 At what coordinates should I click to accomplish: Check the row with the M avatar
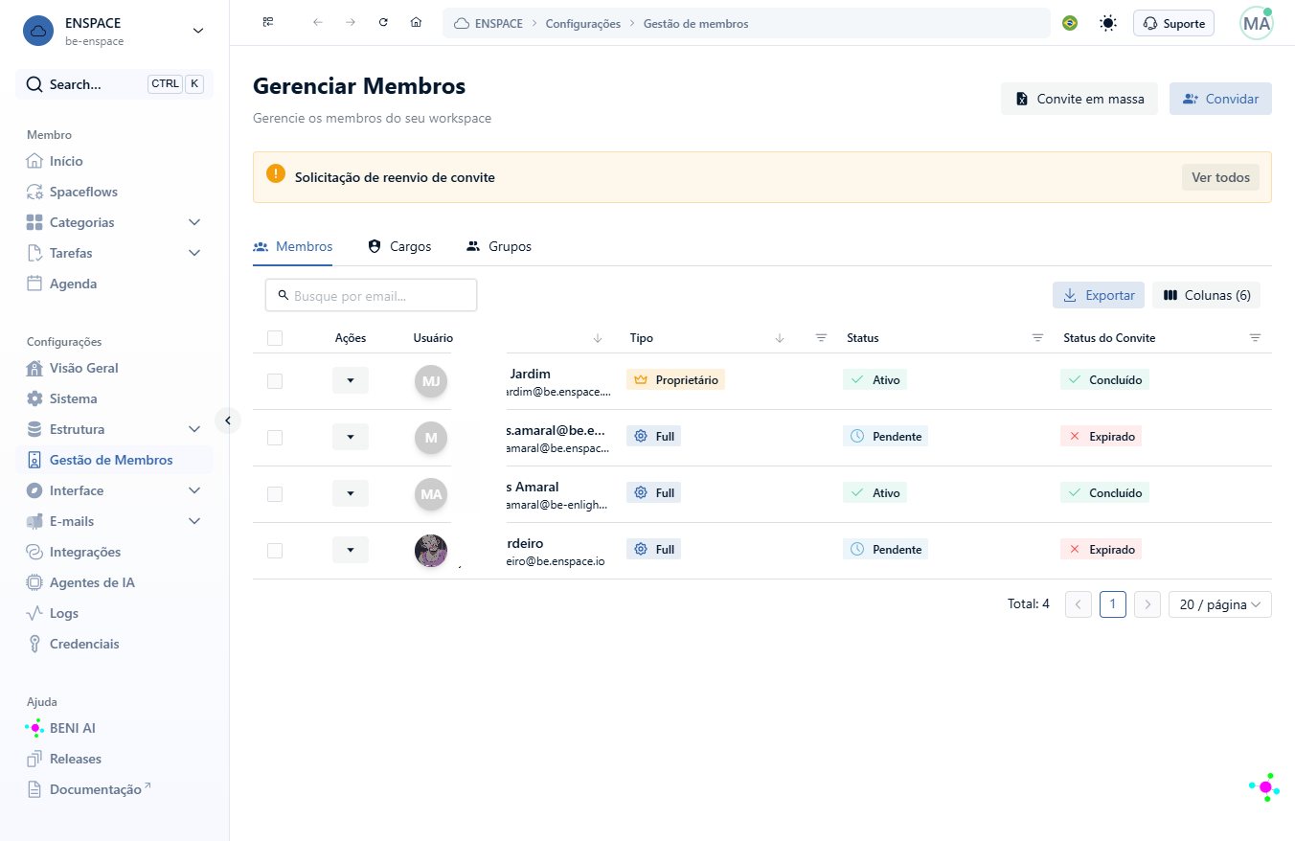pos(275,438)
